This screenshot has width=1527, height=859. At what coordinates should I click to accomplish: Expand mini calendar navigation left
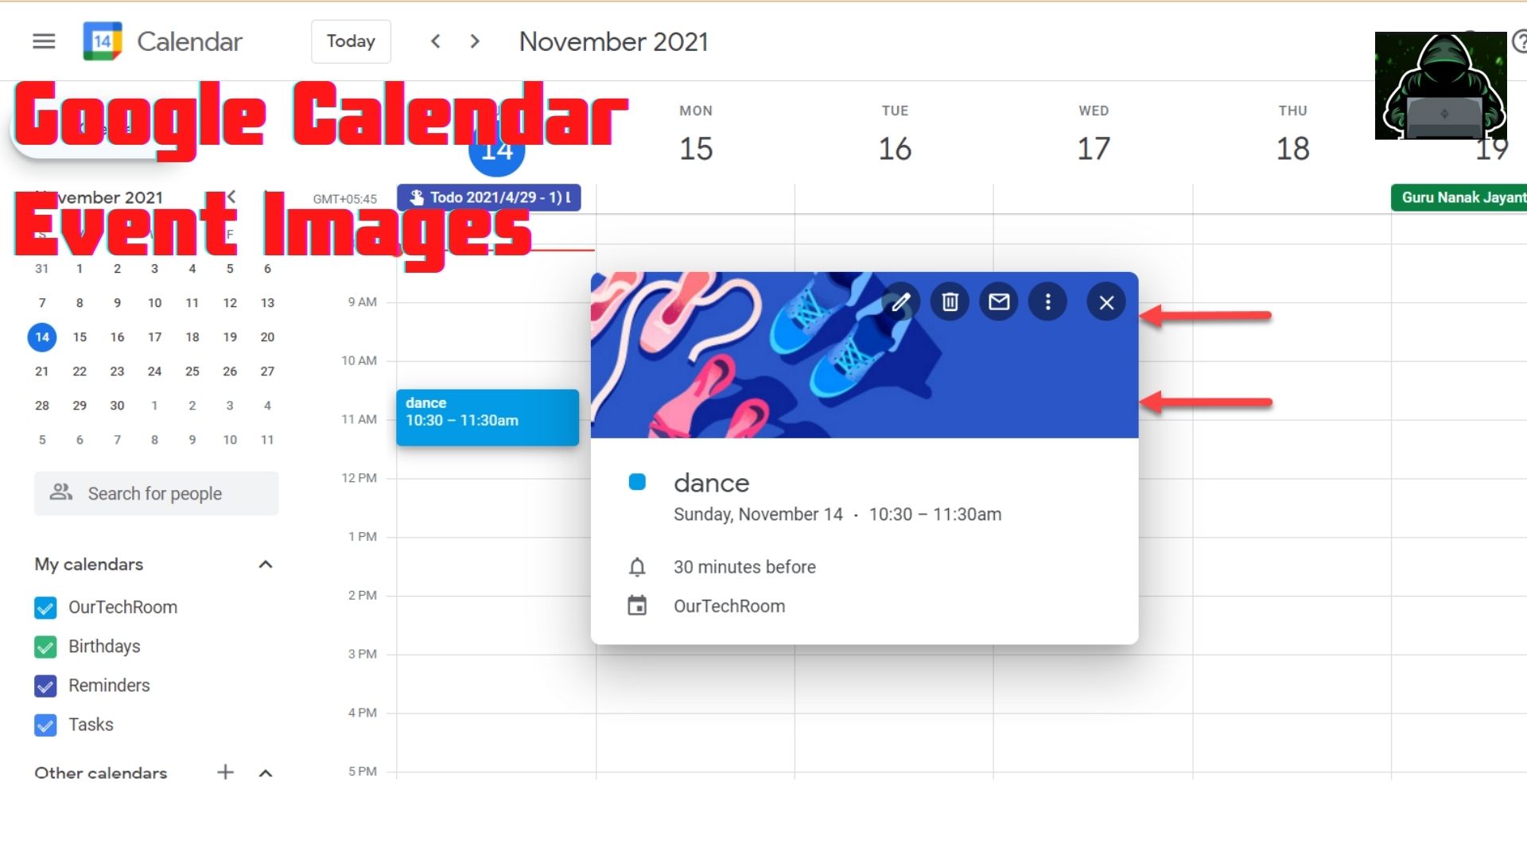pyautogui.click(x=230, y=198)
